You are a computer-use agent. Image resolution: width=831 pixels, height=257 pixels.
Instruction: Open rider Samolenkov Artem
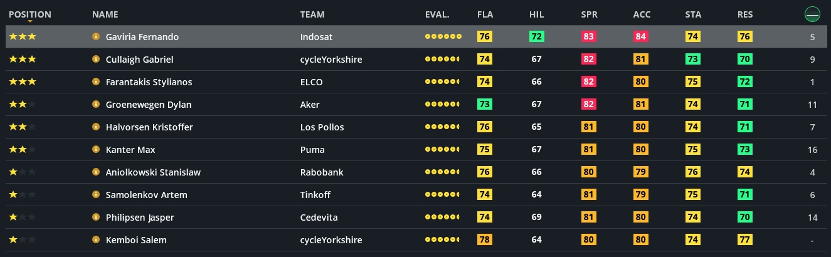pyautogui.click(x=146, y=195)
